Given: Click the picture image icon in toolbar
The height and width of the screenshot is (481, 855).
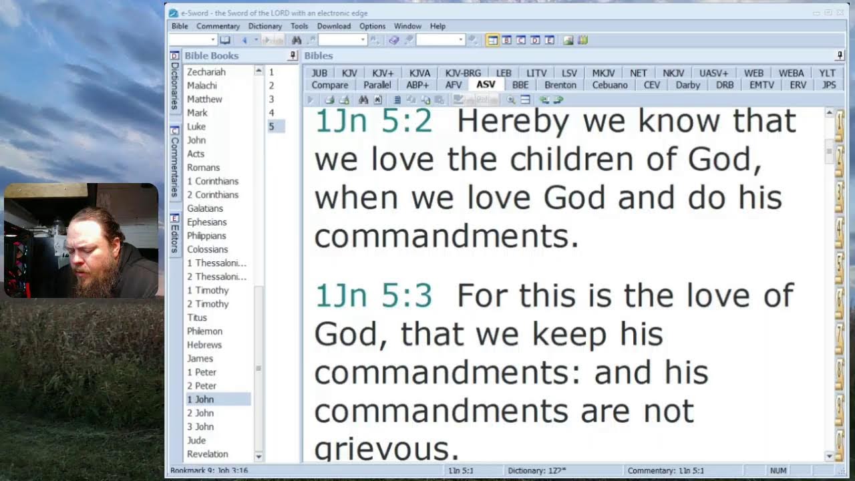Looking at the screenshot, I should (x=568, y=40).
